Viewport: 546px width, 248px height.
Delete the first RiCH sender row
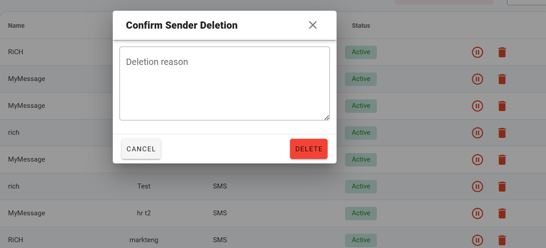(x=502, y=52)
